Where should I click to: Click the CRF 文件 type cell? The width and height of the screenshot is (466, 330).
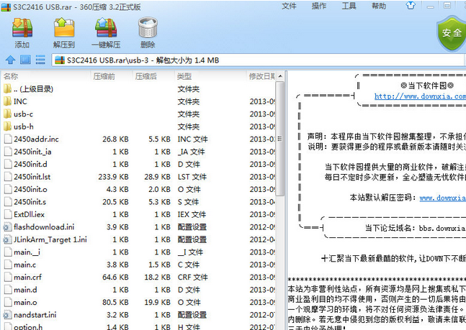(192, 278)
